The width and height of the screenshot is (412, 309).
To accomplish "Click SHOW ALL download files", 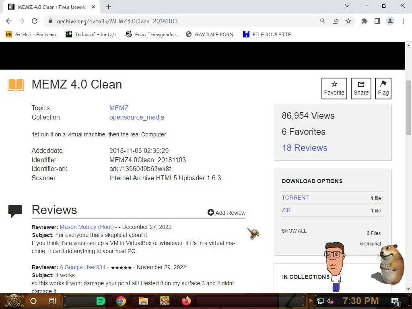I will (294, 231).
